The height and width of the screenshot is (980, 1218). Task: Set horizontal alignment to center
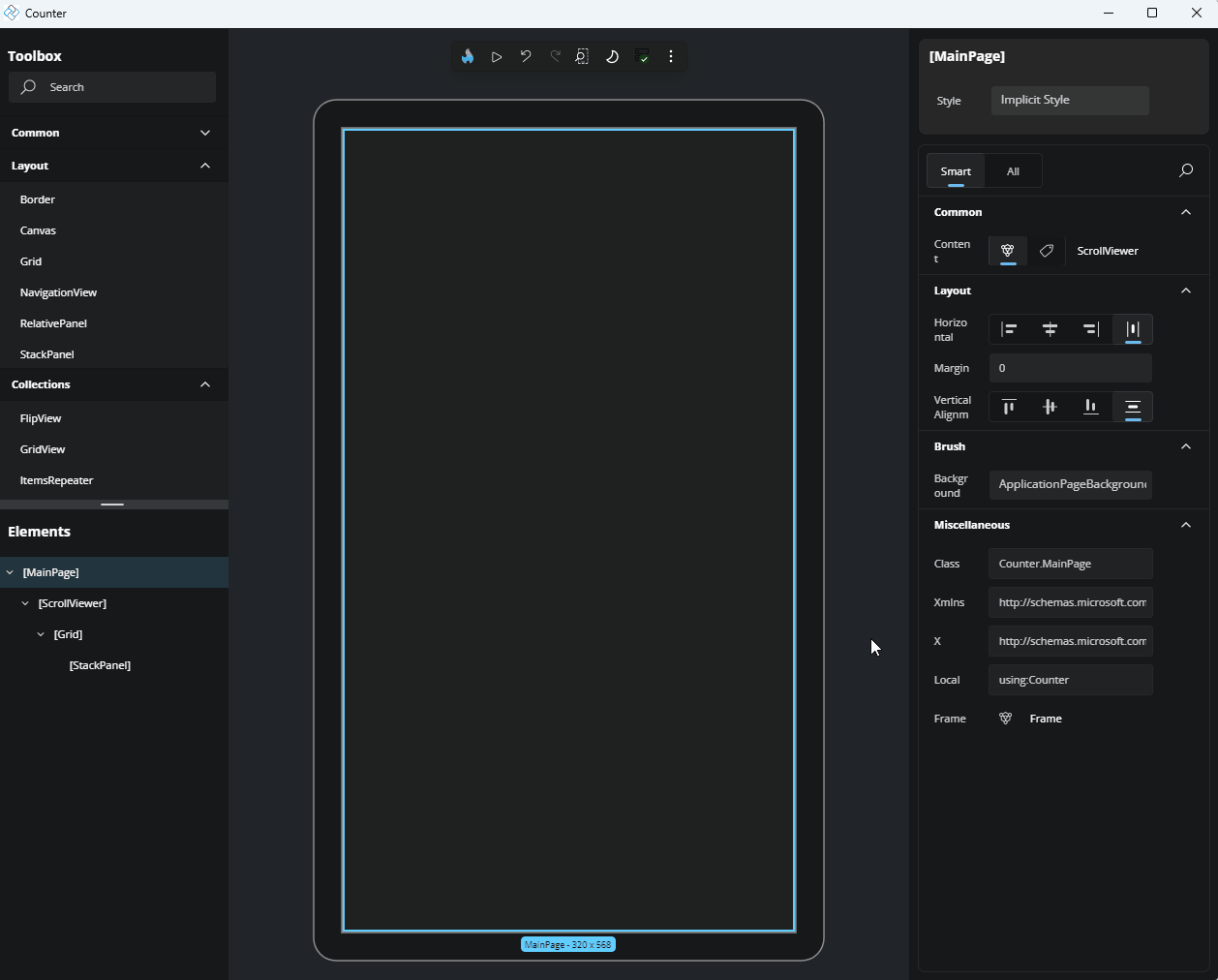coord(1050,329)
